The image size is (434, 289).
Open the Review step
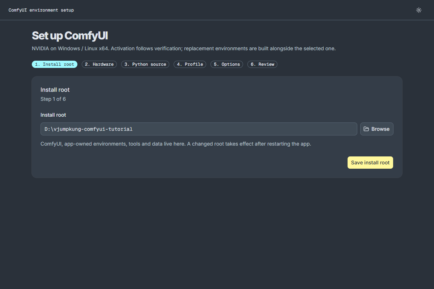(x=262, y=64)
